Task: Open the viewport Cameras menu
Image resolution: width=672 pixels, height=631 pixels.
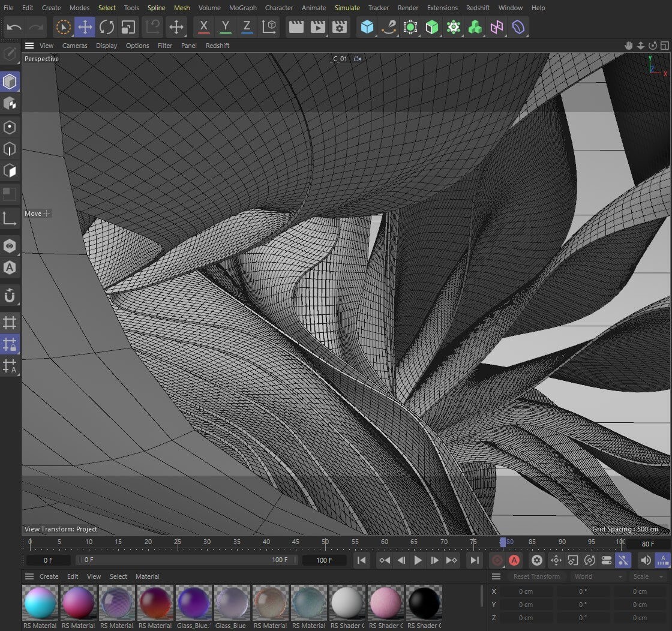Action: pos(74,46)
